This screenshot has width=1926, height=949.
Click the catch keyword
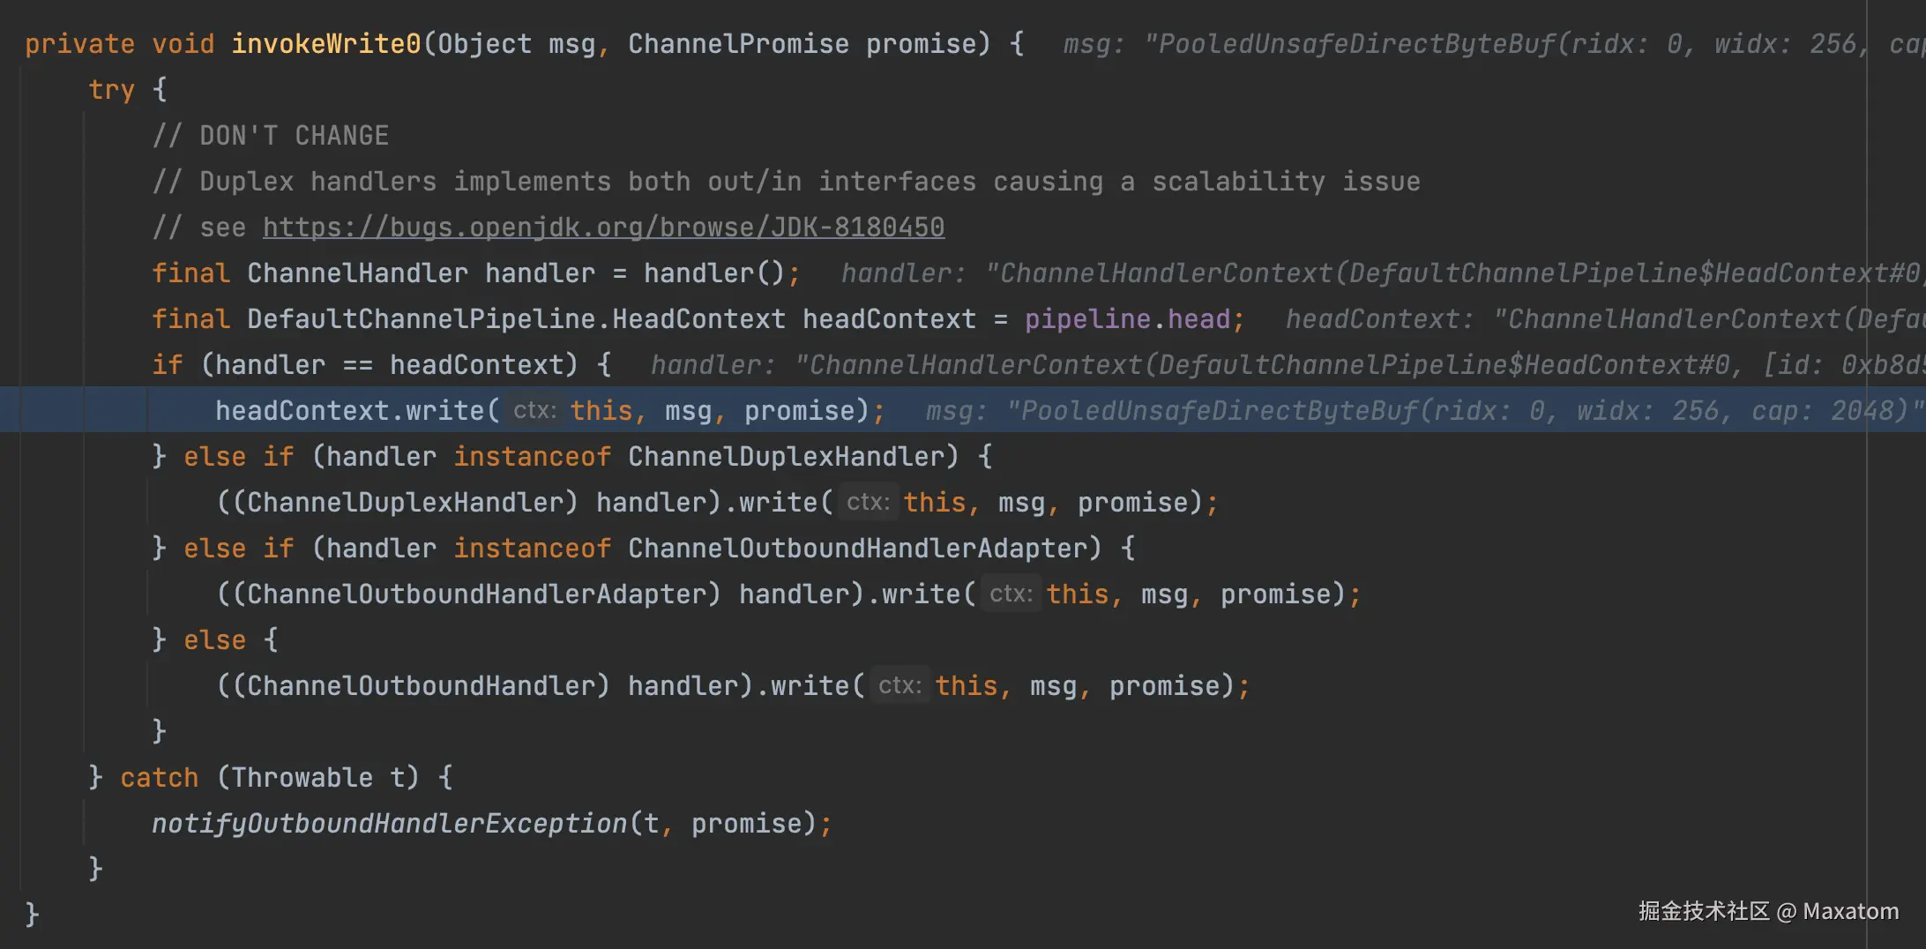pyautogui.click(x=159, y=778)
